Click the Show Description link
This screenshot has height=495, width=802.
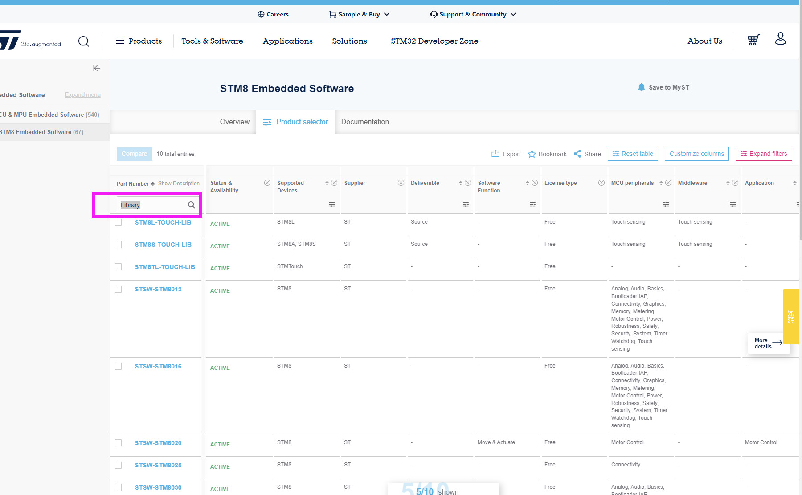(179, 184)
